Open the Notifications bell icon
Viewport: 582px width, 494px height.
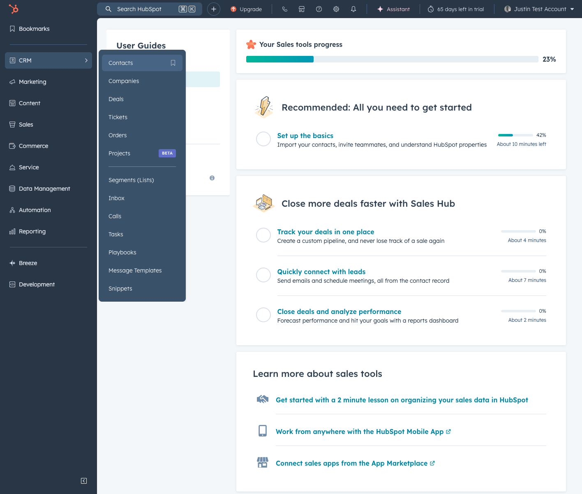353,9
